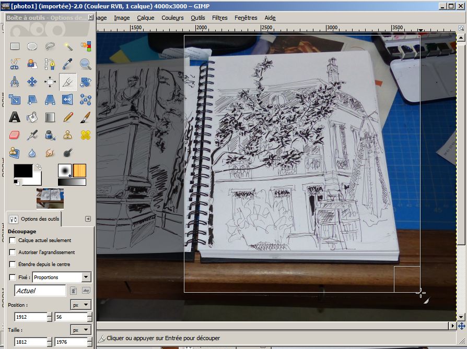The height and width of the screenshot is (349, 467).
Task: Reset colors to default black and white
Action: (x=17, y=182)
